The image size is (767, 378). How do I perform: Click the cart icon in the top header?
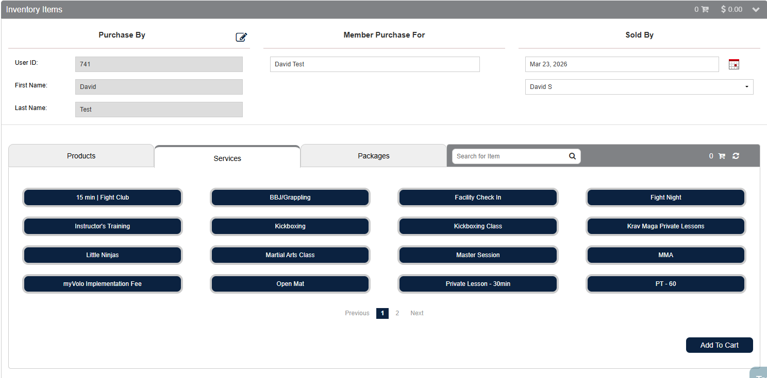pos(705,9)
